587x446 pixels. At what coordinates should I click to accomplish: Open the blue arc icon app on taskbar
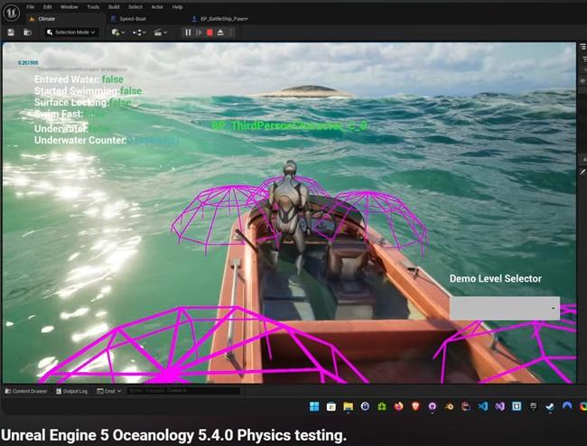pyautogui.click(x=567, y=406)
